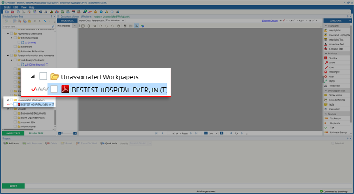The width and height of the screenshot is (354, 194).
Task: Pick the Crossout Text tool
Action: [336, 49]
